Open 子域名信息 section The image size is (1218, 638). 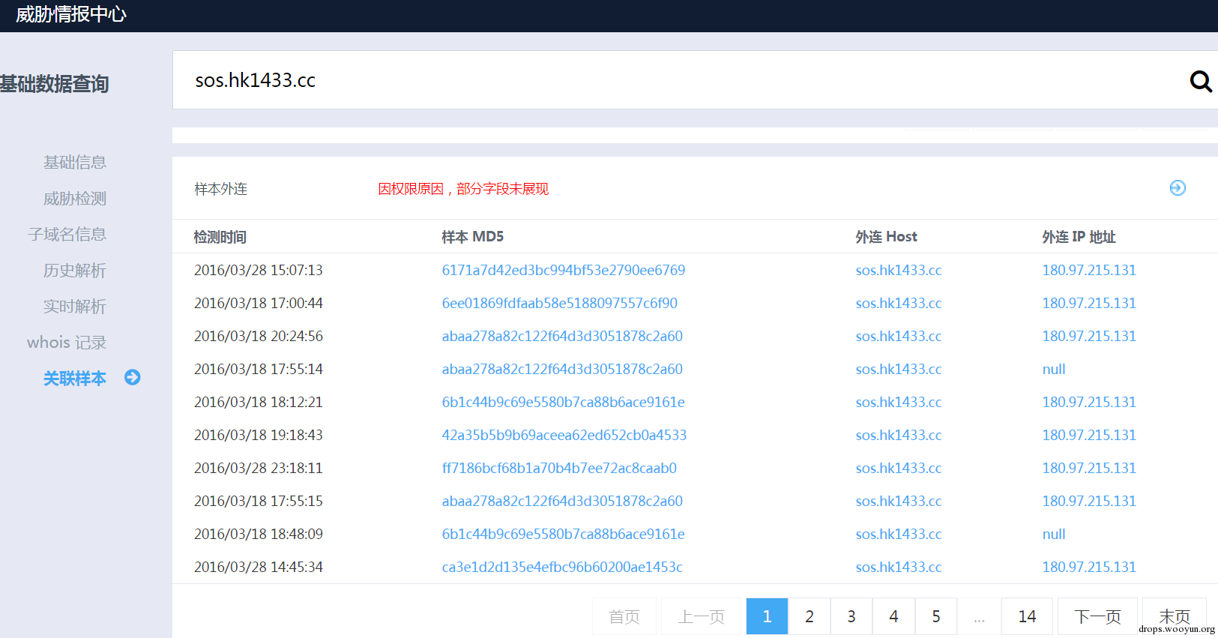pyautogui.click(x=67, y=234)
